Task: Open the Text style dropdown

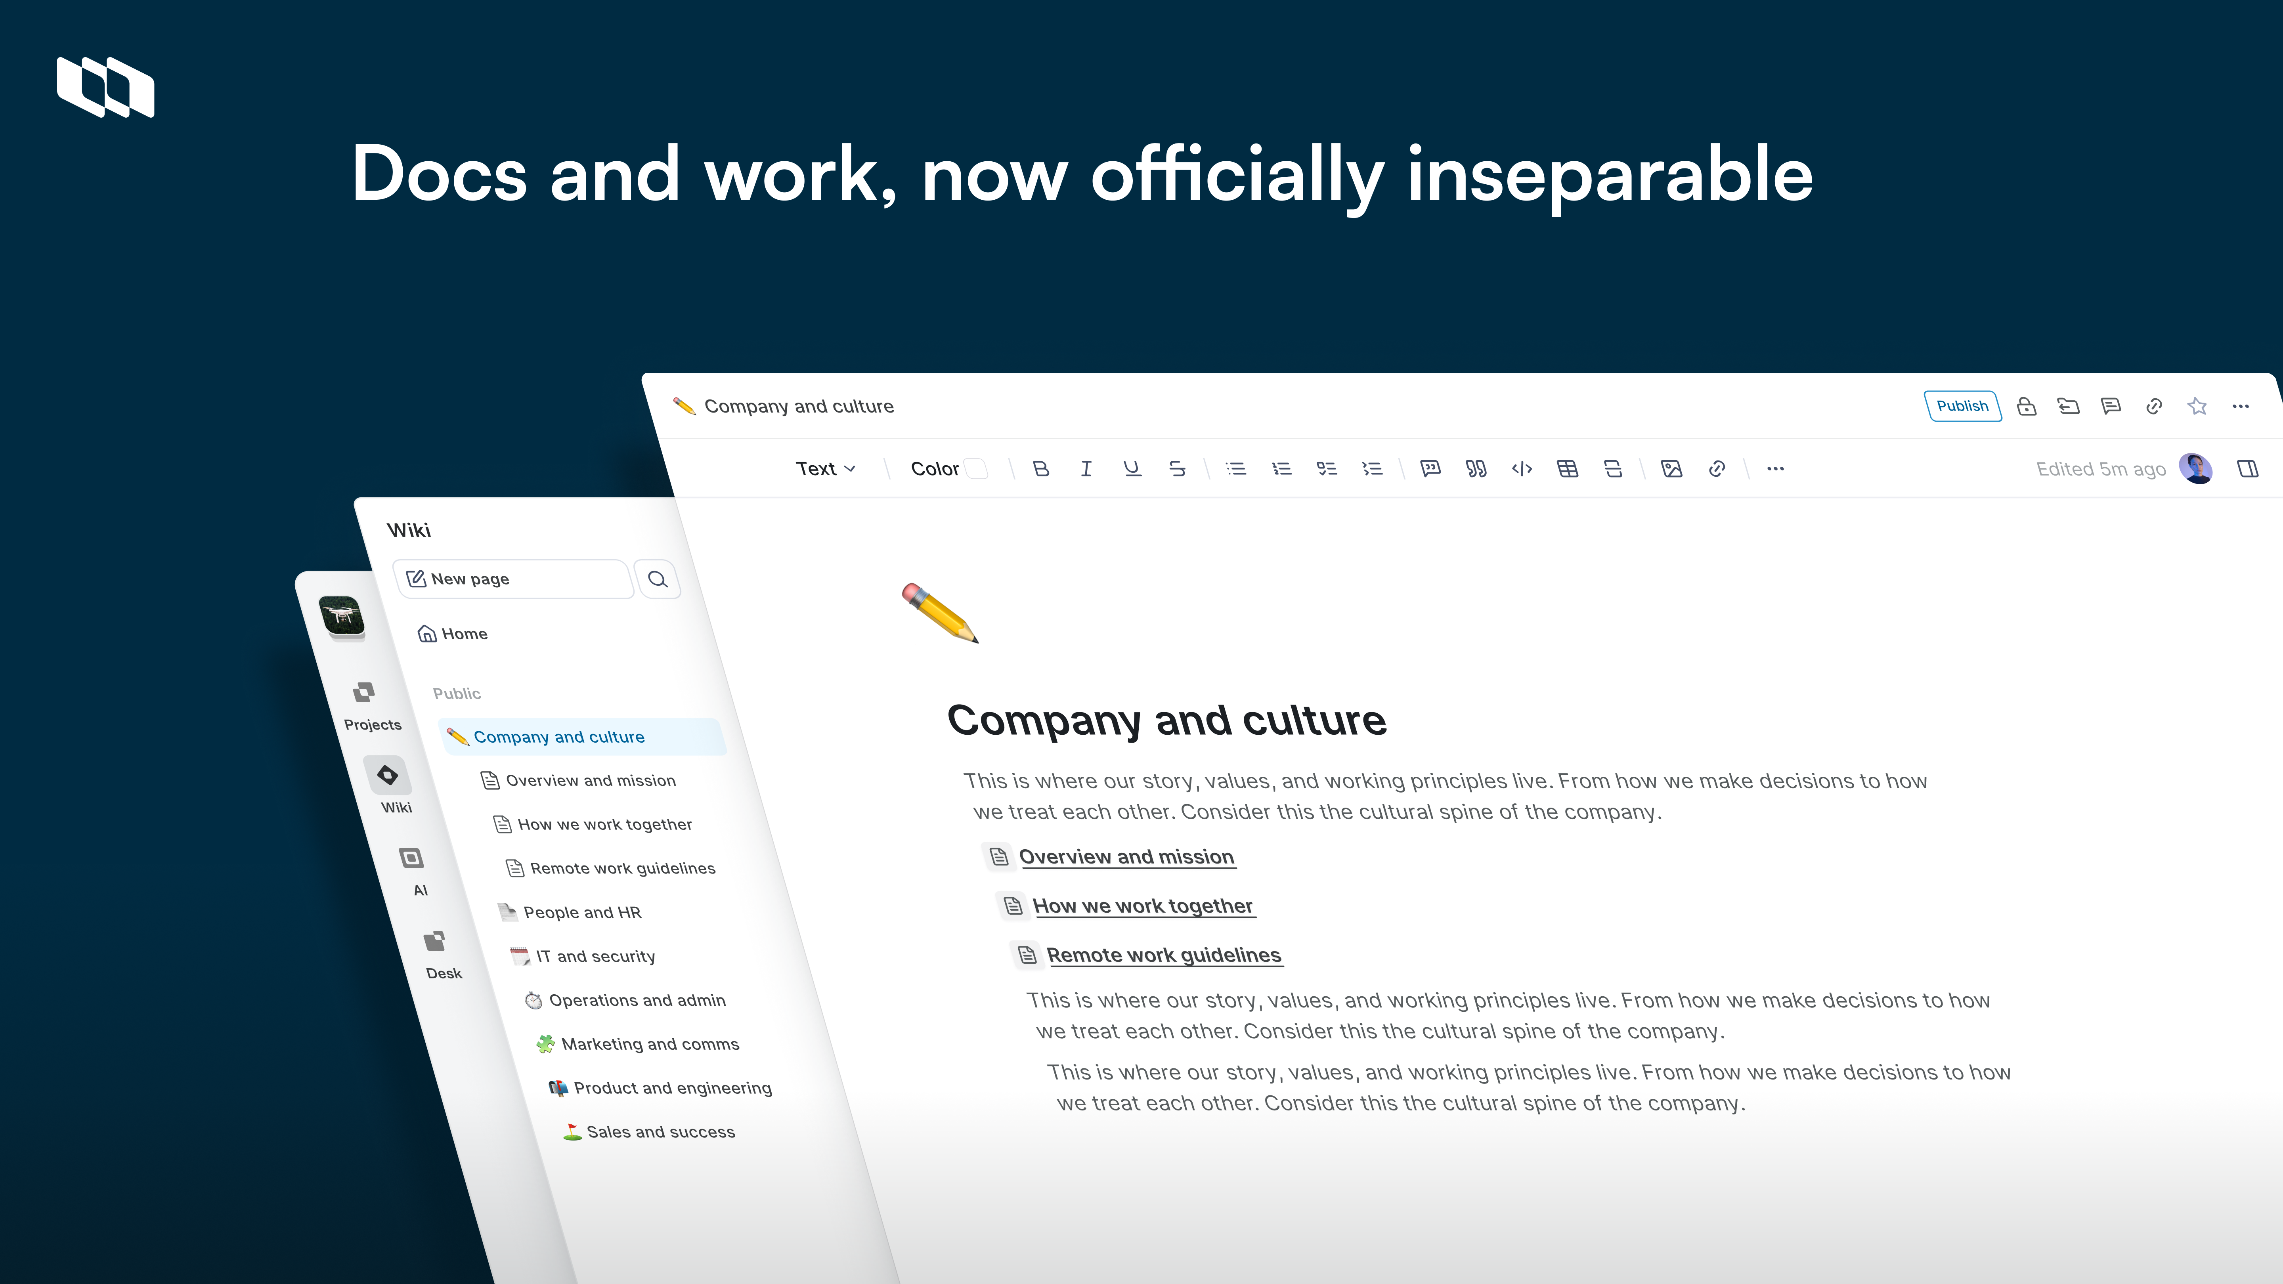Action: point(825,469)
